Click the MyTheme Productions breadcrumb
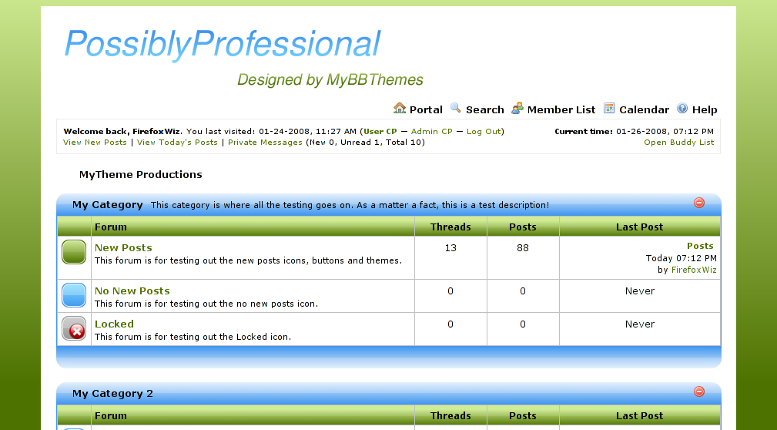Image resolution: width=777 pixels, height=430 pixels. (x=141, y=175)
